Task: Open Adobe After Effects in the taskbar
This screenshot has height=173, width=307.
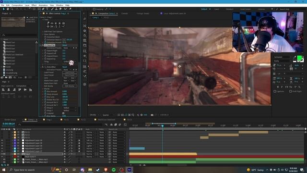Action: [x=129, y=170]
